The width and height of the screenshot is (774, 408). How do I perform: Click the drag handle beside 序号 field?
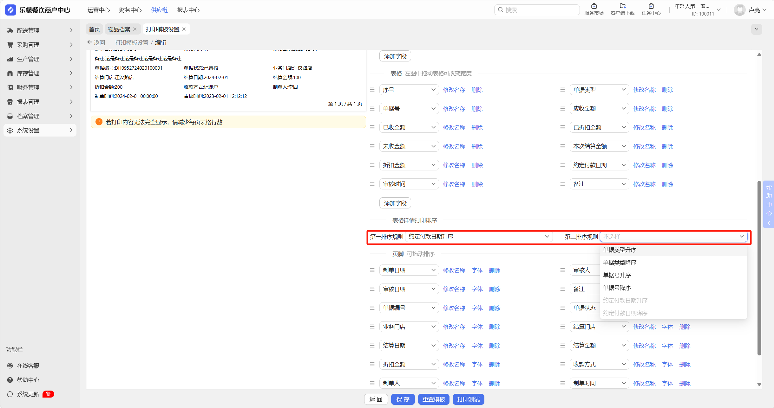pos(372,90)
